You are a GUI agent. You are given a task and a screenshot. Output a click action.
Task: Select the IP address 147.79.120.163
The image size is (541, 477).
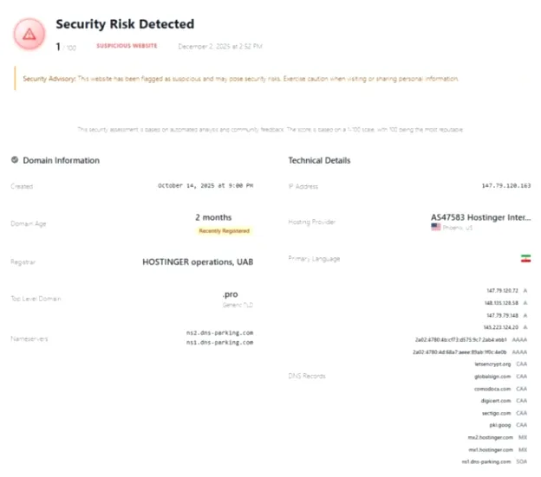tap(506, 185)
